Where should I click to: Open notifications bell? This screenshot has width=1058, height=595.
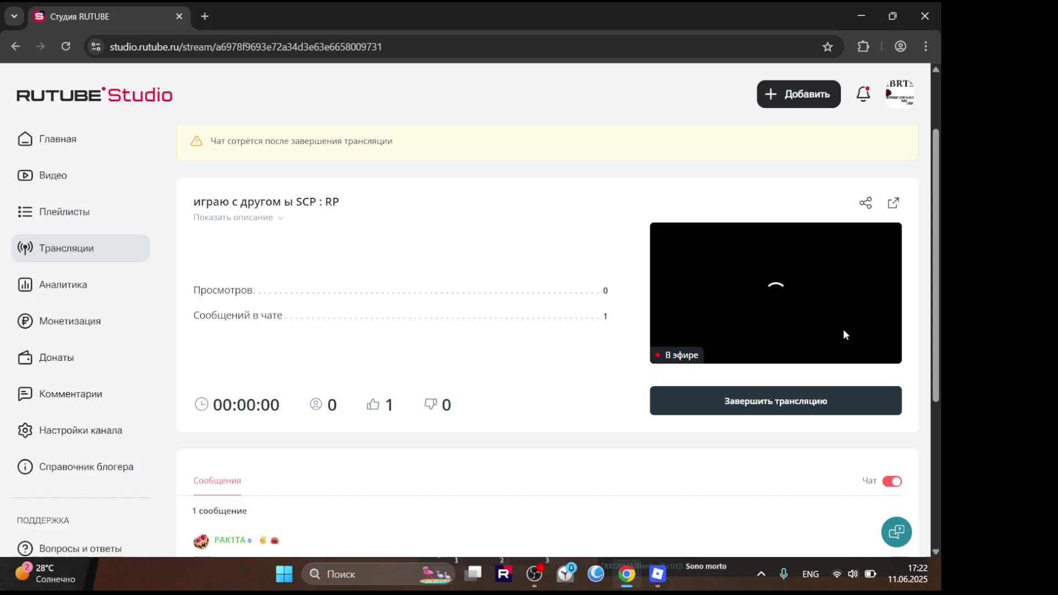click(863, 94)
